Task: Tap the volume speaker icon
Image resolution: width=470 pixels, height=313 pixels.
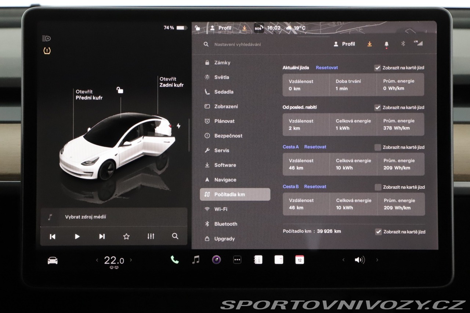Action: [x=359, y=260]
